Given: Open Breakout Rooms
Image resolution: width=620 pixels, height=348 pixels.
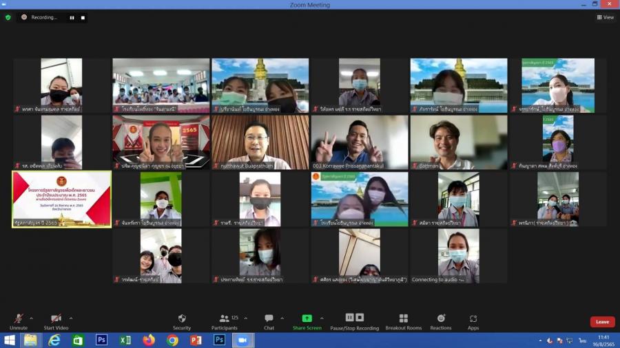Looking at the screenshot, I should point(403,320).
